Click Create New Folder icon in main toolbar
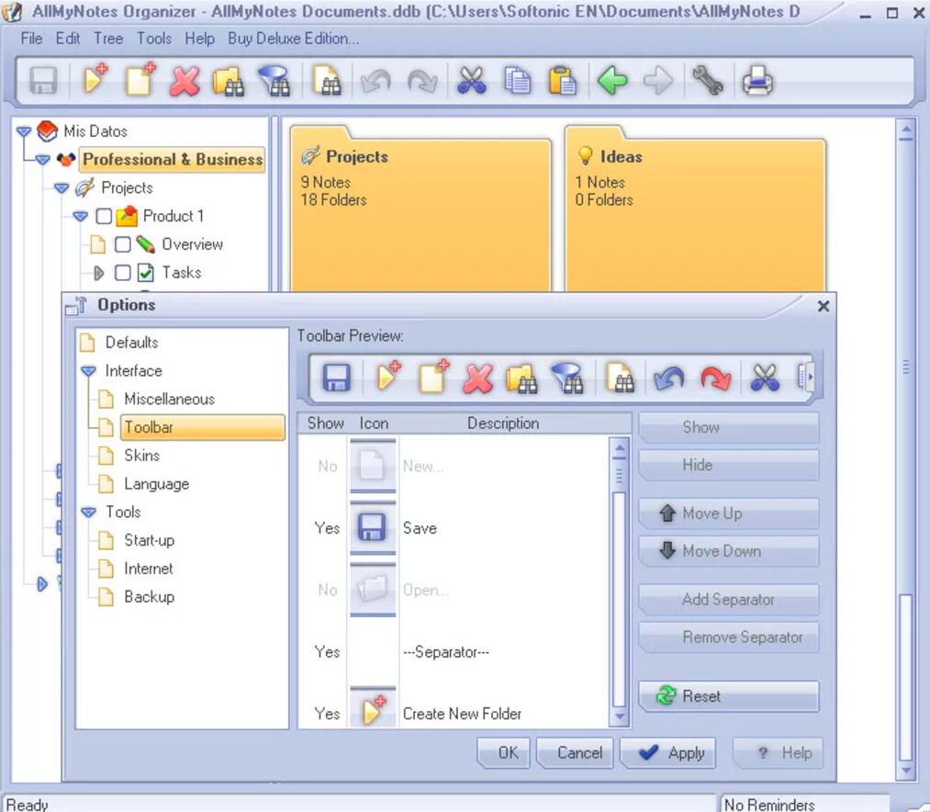The width and height of the screenshot is (930, 812). coord(95,80)
